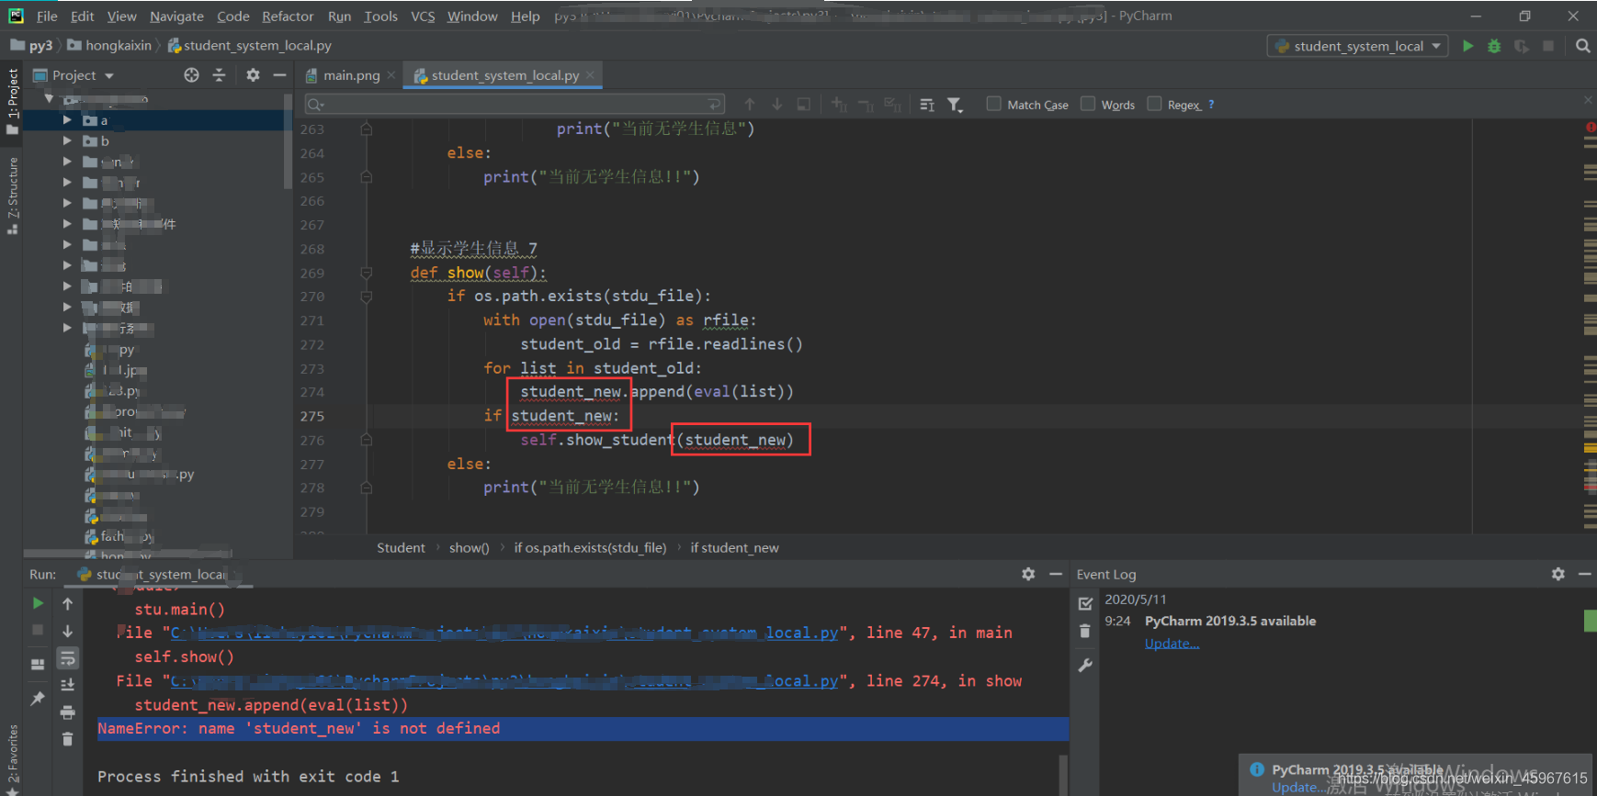The height and width of the screenshot is (796, 1597).
Task: Enable Regex search checkbox
Action: [x=1154, y=104]
